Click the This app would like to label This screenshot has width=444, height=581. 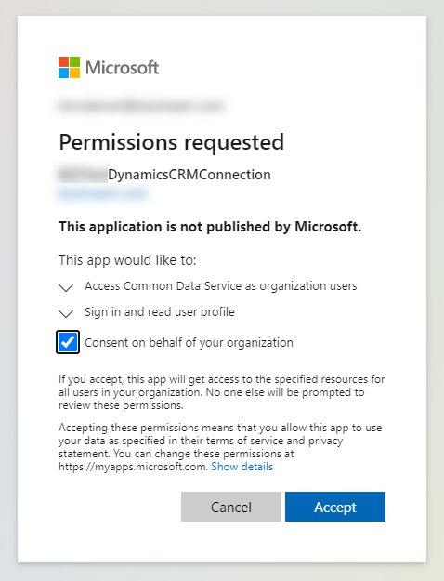click(x=127, y=260)
